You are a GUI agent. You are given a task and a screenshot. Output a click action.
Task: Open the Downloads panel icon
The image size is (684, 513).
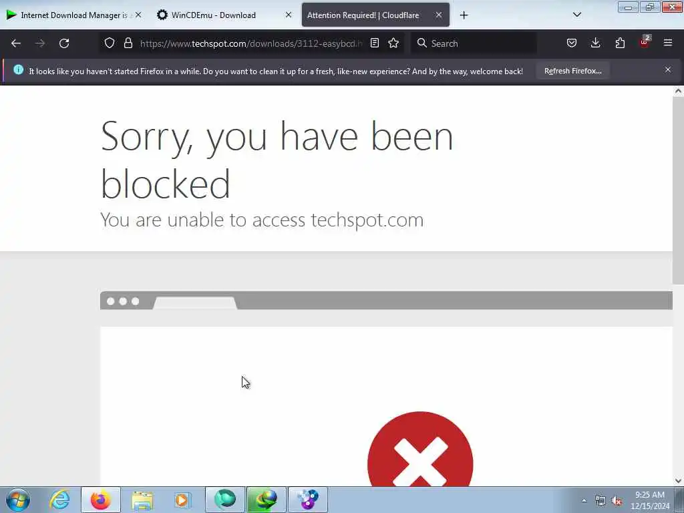595,43
